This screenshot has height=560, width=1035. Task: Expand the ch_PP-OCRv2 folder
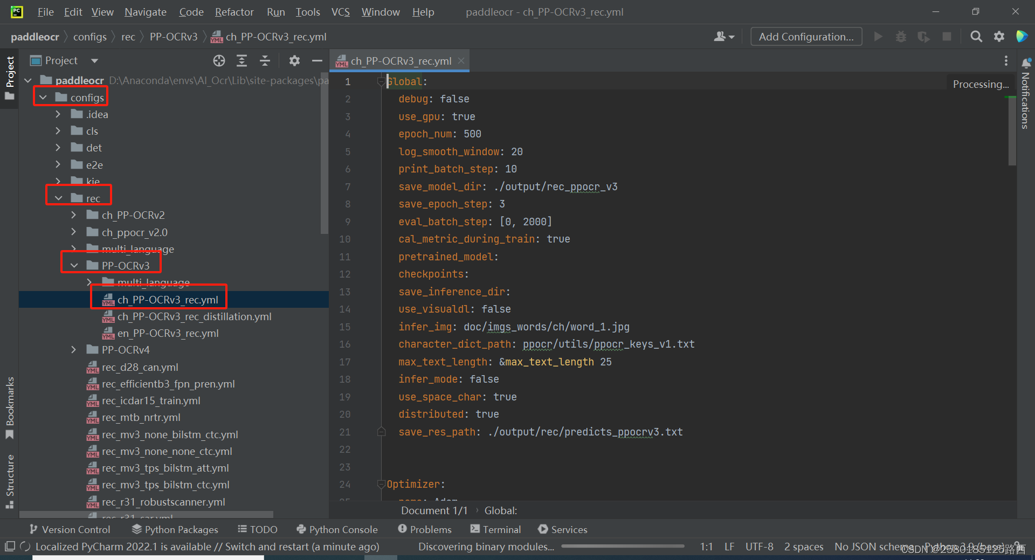click(x=74, y=215)
